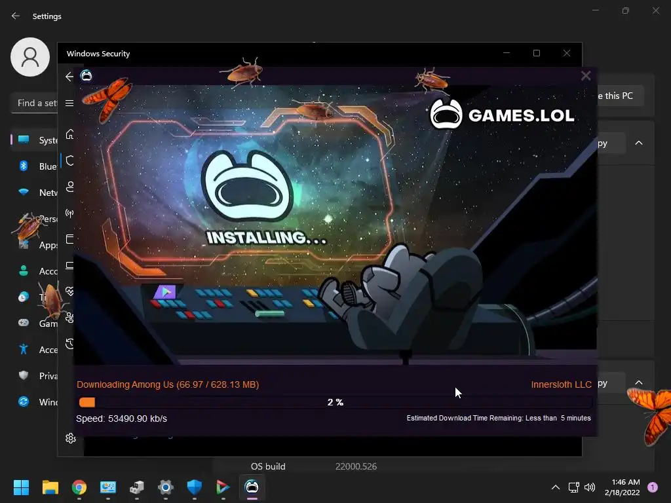Open Device security icon in Windows Security
This screenshot has height=503, width=671.
pyautogui.click(x=69, y=266)
